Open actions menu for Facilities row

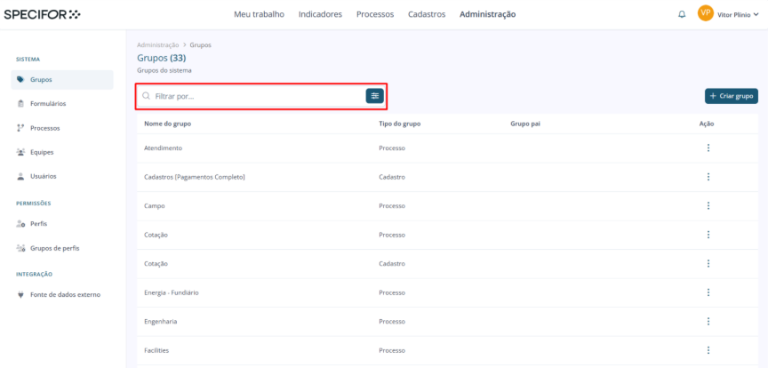708,350
